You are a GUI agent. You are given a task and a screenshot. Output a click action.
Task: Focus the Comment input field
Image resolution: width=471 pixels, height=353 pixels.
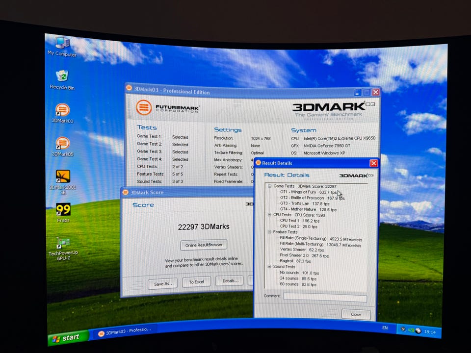click(325, 298)
